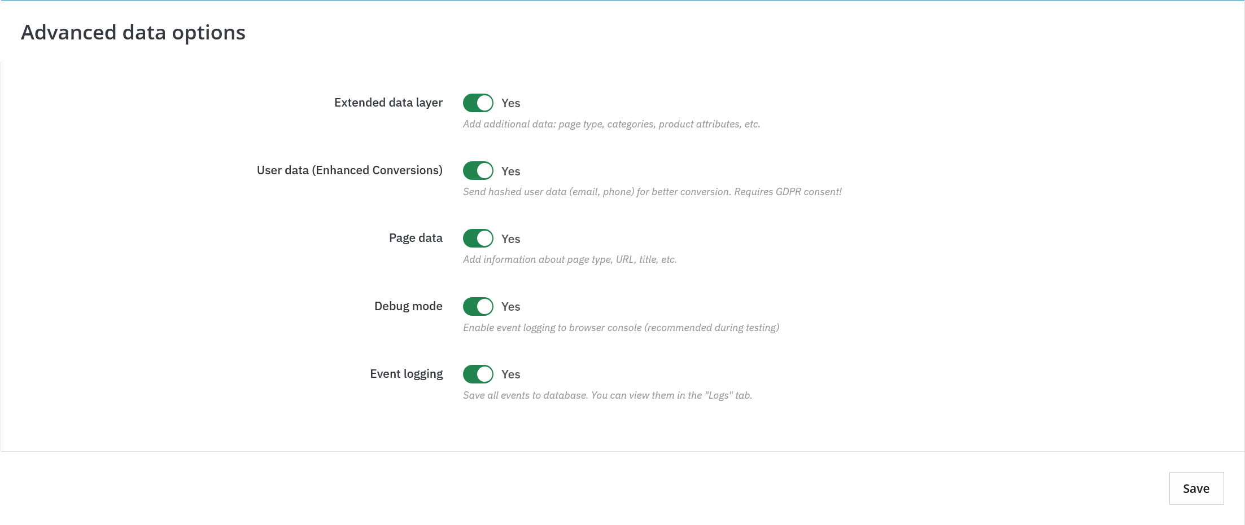Click the Extended data layer label

click(x=388, y=103)
